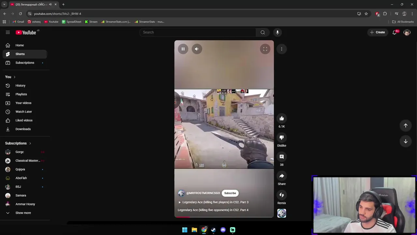This screenshot has width=417, height=235.
Task: Share this Short
Action: 282,176
